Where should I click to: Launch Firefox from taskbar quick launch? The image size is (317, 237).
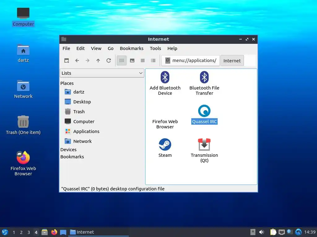[54, 232]
